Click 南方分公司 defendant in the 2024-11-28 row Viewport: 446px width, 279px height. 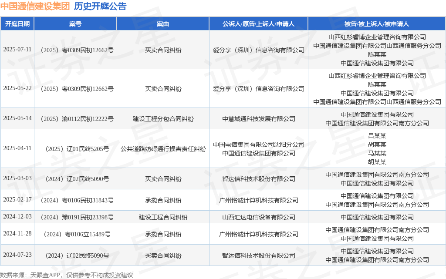(x=377, y=230)
